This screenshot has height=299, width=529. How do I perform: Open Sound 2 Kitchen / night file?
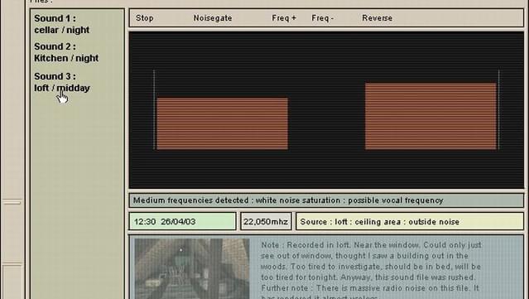point(66,52)
